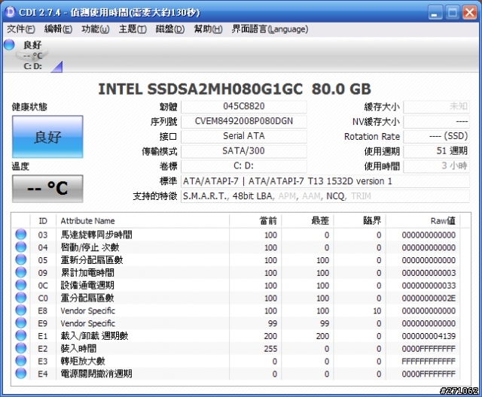The height and width of the screenshot is (397, 482).
Task: Select the 馬達旋轉同步時間 attribute row
Action: 236,235
